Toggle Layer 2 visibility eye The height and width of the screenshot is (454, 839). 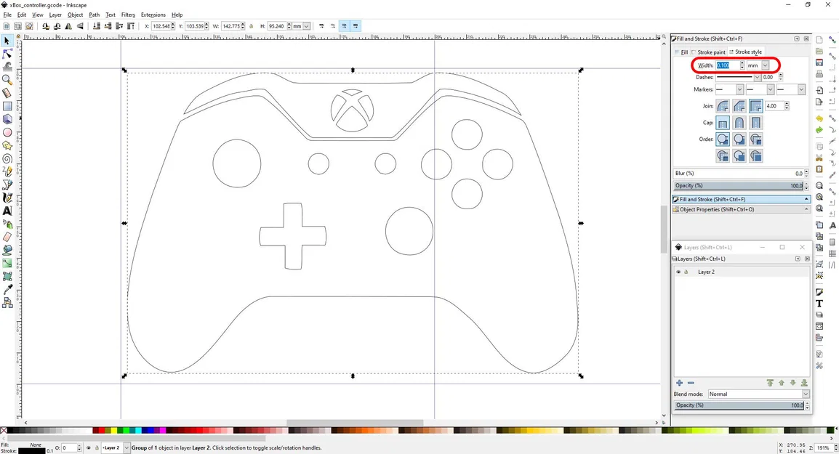tap(678, 272)
